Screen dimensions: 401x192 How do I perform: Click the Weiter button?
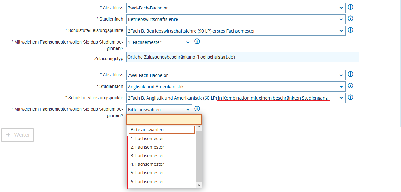pos(18,135)
